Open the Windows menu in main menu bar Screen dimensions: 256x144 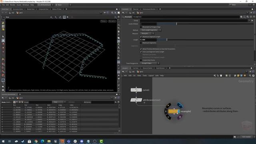tap(26, 5)
